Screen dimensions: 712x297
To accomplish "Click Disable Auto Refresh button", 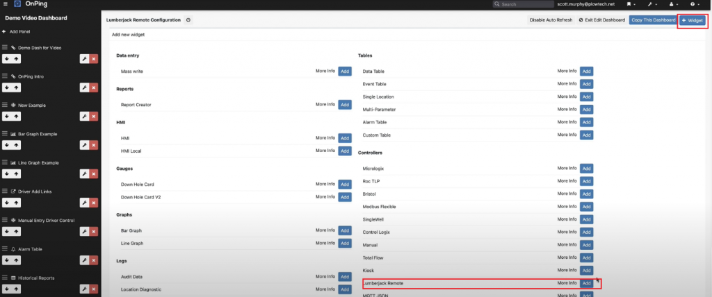I will (551, 20).
